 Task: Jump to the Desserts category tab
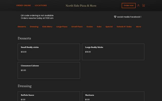pyautogui.click(x=22, y=27)
